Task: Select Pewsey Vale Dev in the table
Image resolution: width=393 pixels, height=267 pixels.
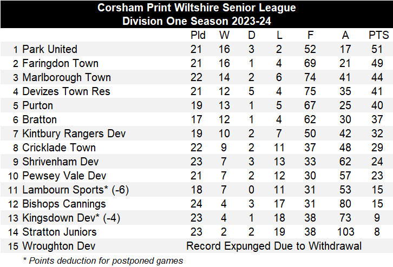Action: coord(64,176)
